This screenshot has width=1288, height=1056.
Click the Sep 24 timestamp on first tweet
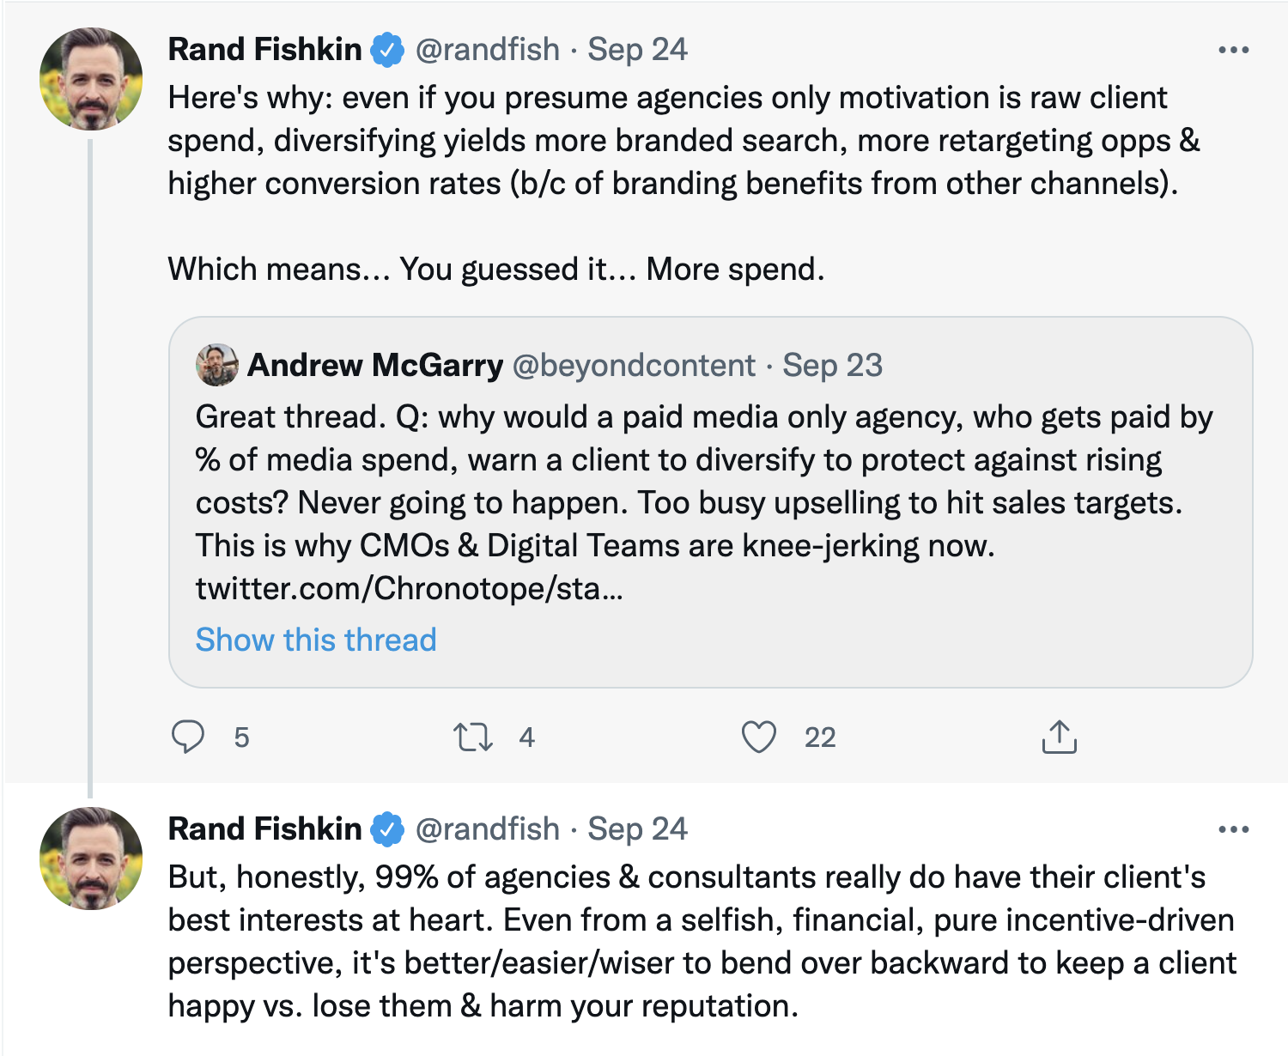pyautogui.click(x=637, y=50)
